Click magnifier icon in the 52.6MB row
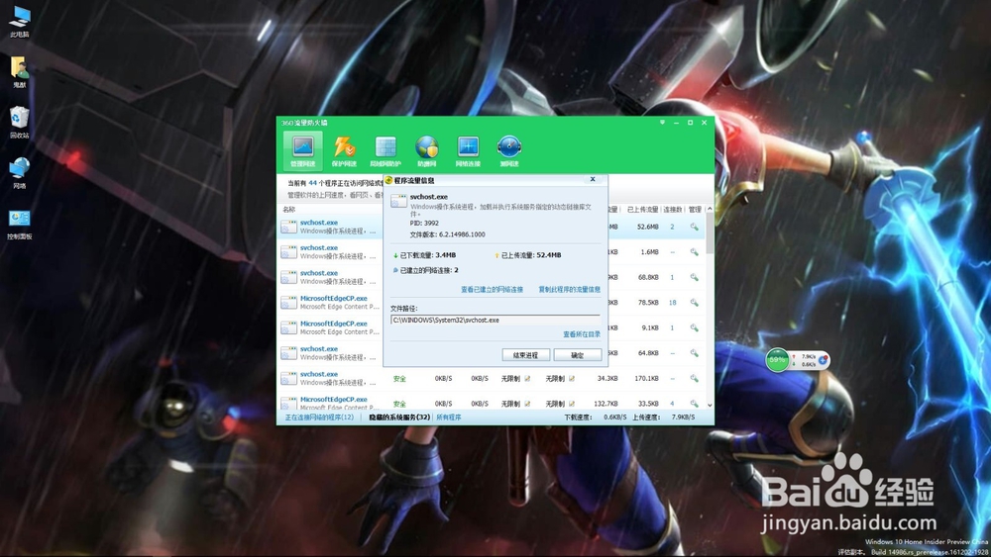The height and width of the screenshot is (557, 991). [694, 228]
